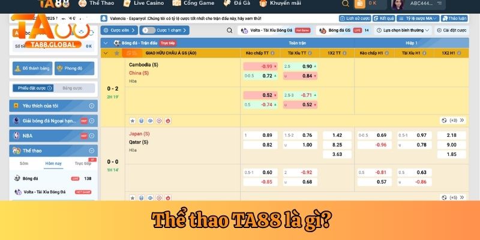Open the search icon in top navigation
Image resolution: width=480 pixels, height=240 pixels.
click(346, 4)
